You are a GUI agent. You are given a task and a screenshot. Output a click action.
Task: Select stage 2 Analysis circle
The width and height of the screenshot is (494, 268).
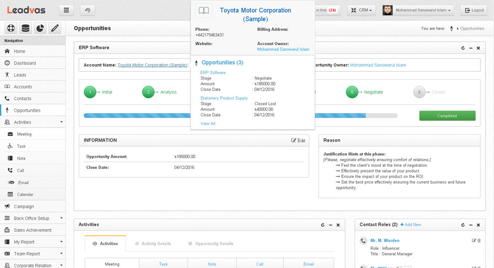148,92
